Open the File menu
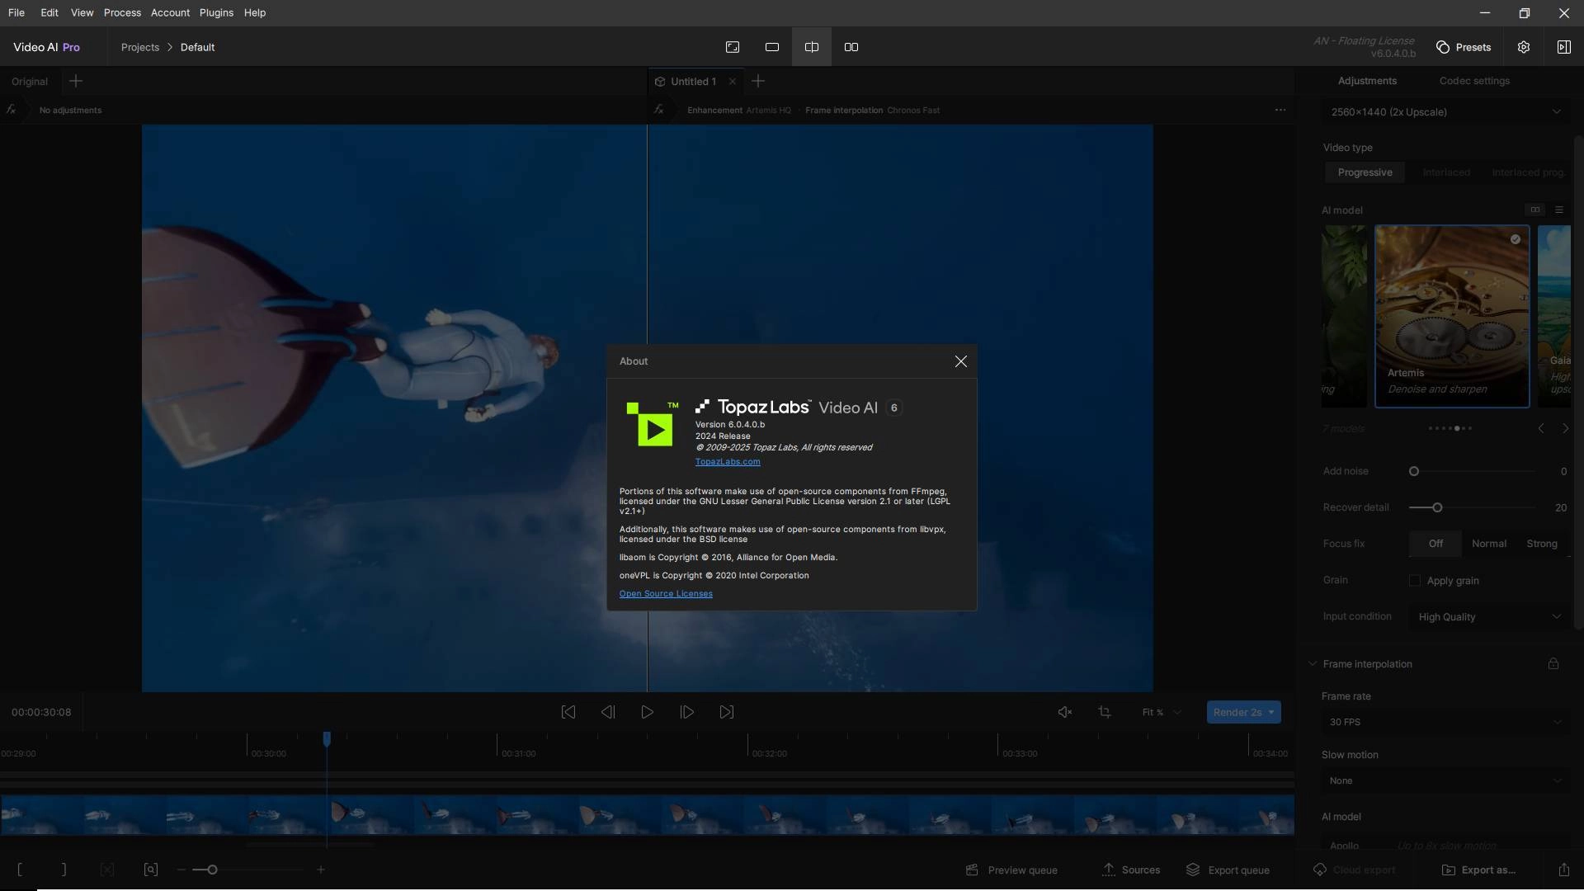The height and width of the screenshot is (891, 1584). point(16,12)
